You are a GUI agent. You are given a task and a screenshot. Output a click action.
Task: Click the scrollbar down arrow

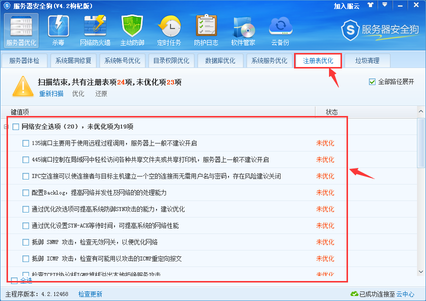click(421, 271)
